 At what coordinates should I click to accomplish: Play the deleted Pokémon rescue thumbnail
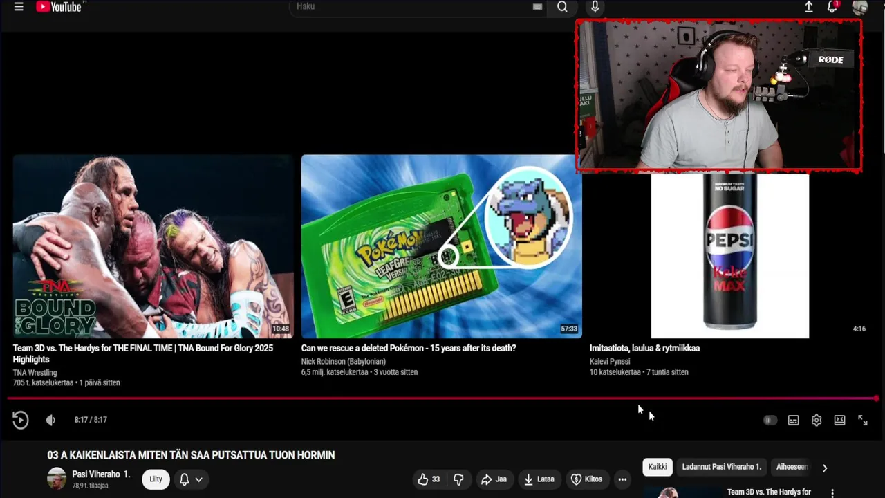(441, 246)
